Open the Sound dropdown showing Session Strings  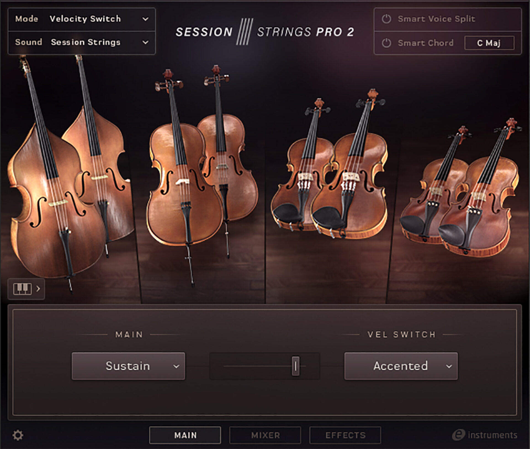click(83, 42)
